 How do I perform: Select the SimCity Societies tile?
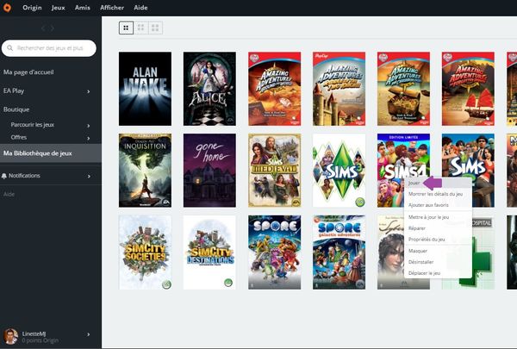pos(145,252)
